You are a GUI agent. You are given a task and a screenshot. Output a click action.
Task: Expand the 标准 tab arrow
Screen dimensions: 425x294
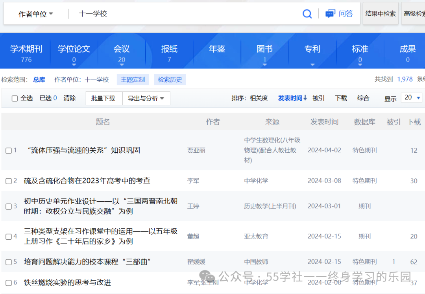pyautogui.click(x=360, y=65)
